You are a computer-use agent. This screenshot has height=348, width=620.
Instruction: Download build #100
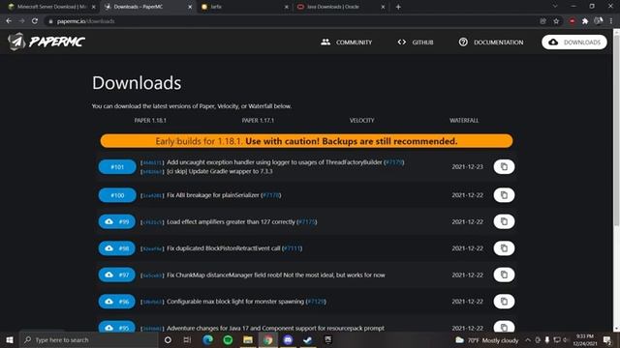pyautogui.click(x=117, y=195)
